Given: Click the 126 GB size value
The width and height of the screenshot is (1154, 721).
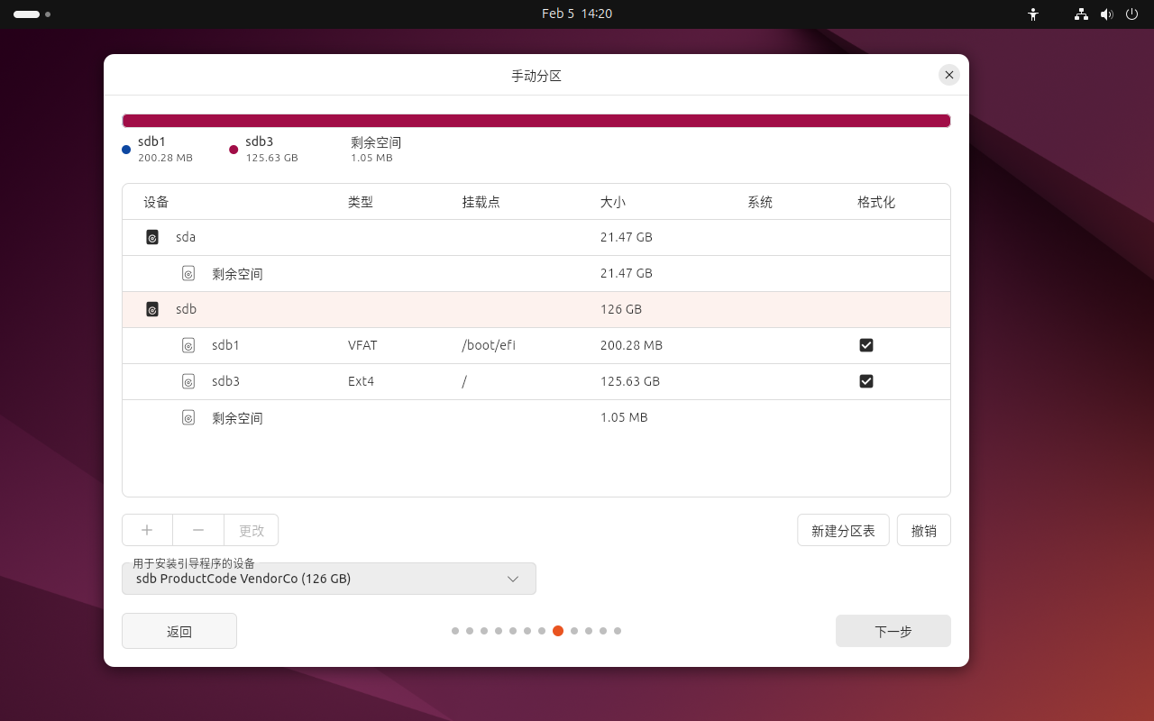Looking at the screenshot, I should pyautogui.click(x=621, y=309).
